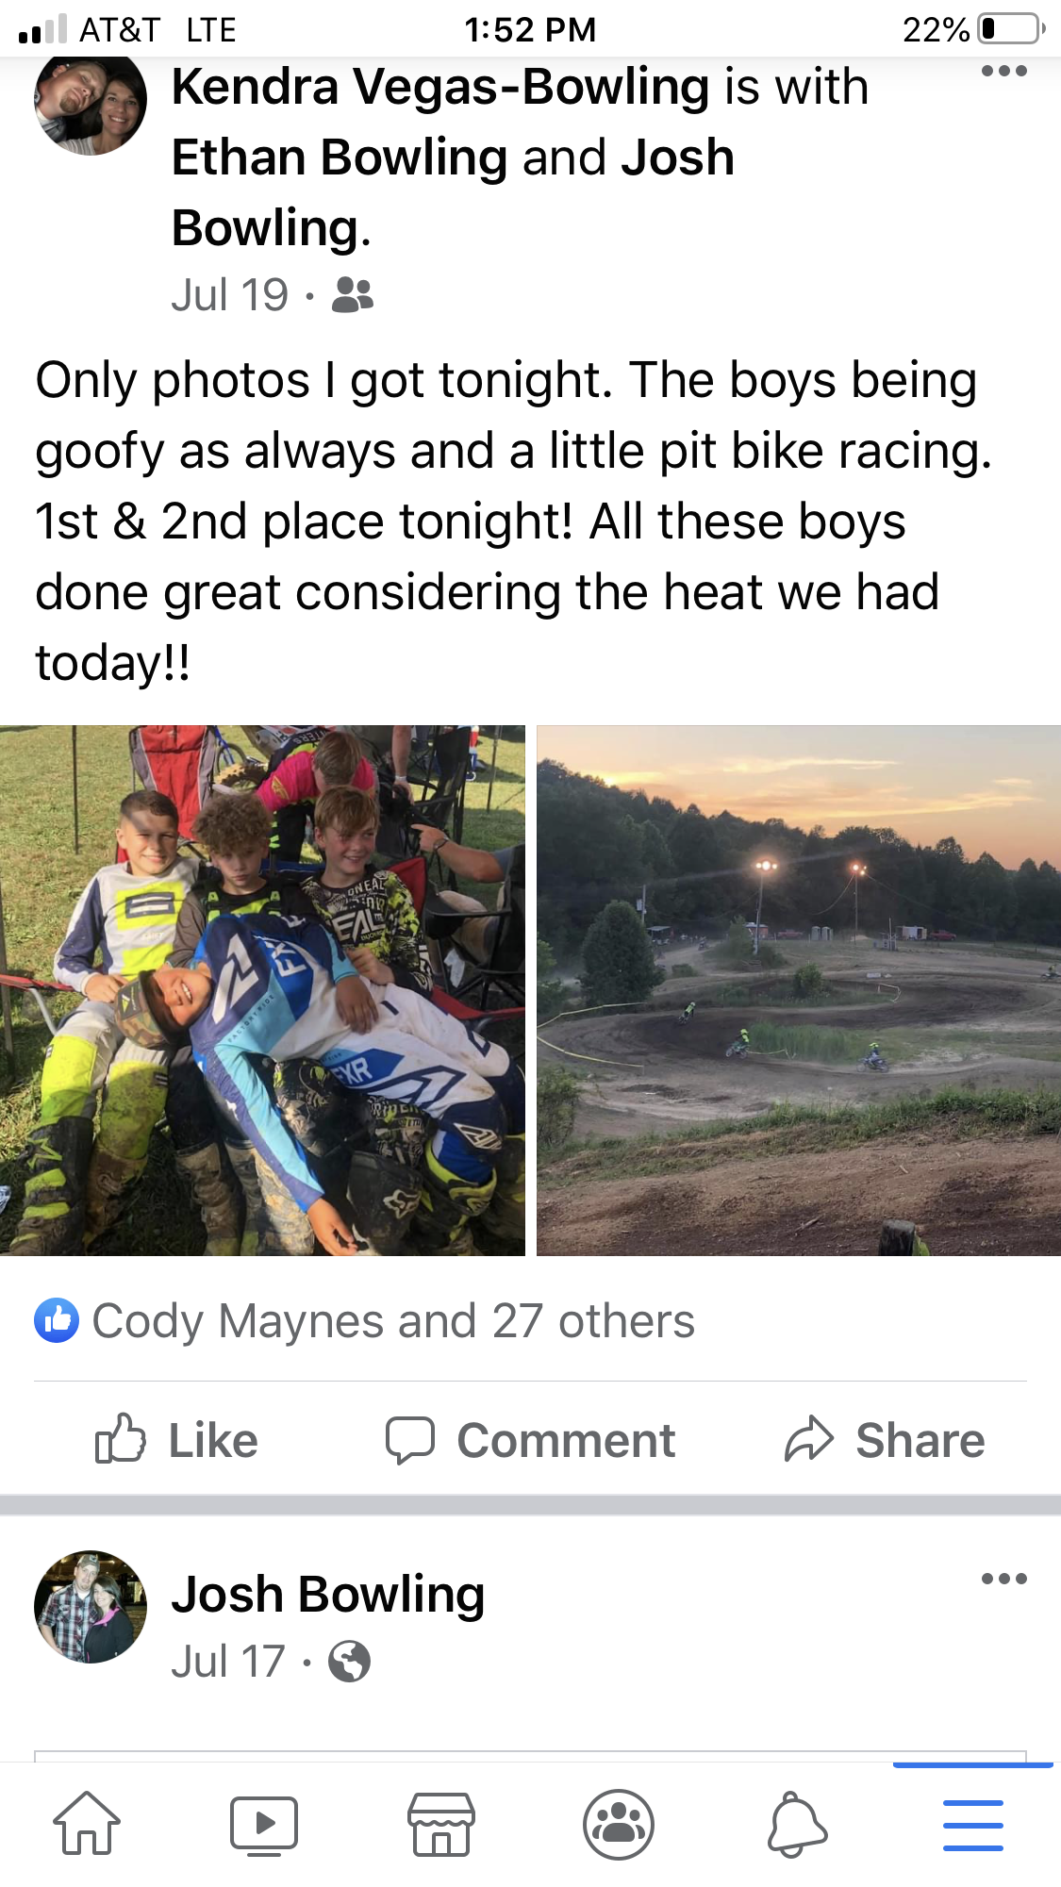The image size is (1061, 1887).
Task: Comment on Kendra's post
Action: pos(530,1440)
